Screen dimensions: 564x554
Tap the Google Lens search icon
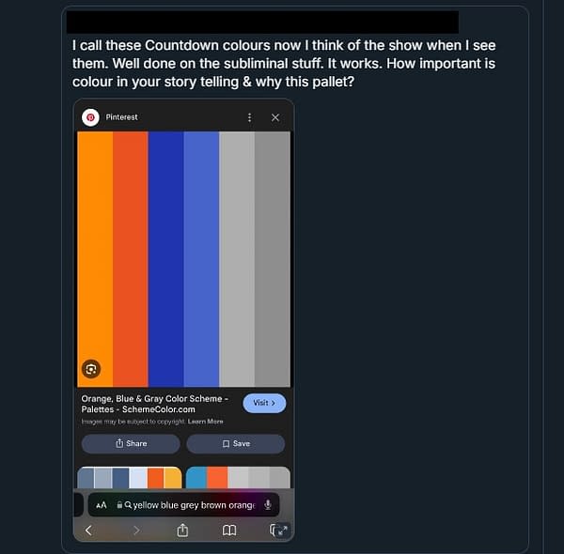point(91,369)
